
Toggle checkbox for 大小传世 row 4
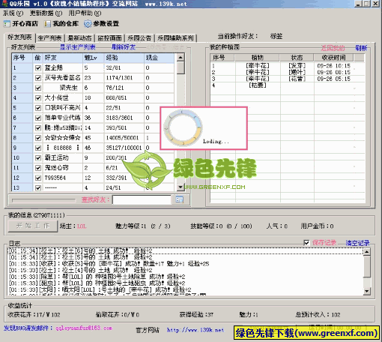pos(38,97)
